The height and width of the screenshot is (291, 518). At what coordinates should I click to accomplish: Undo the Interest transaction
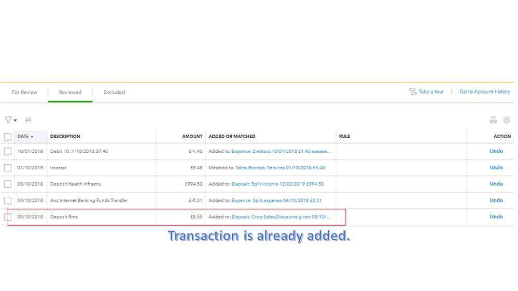[x=496, y=168]
